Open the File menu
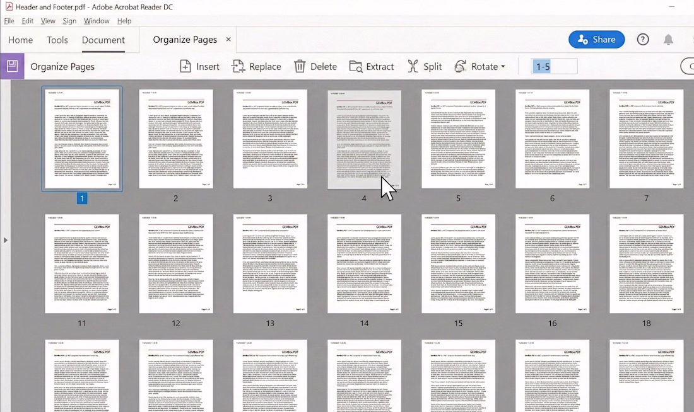Screen dimensions: 694x412 click(9, 21)
